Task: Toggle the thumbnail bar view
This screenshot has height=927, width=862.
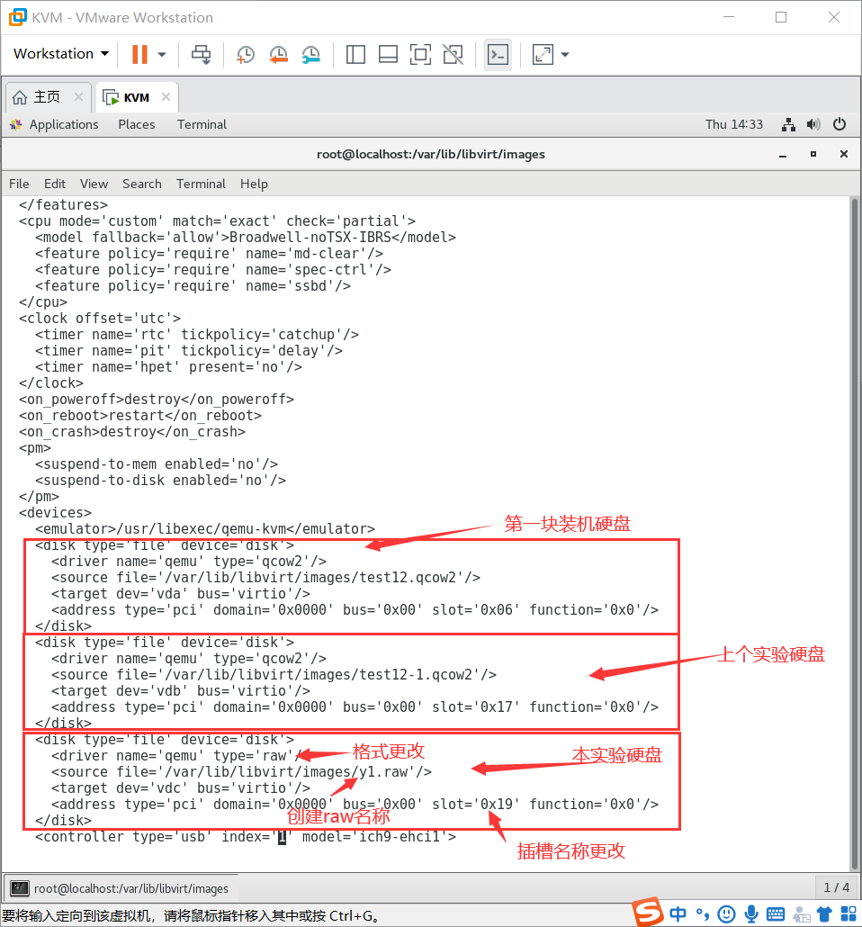Action: point(388,54)
